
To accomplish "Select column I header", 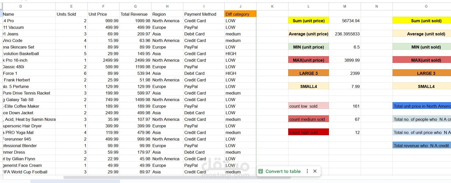I will pyautogui.click(x=204, y=6).
